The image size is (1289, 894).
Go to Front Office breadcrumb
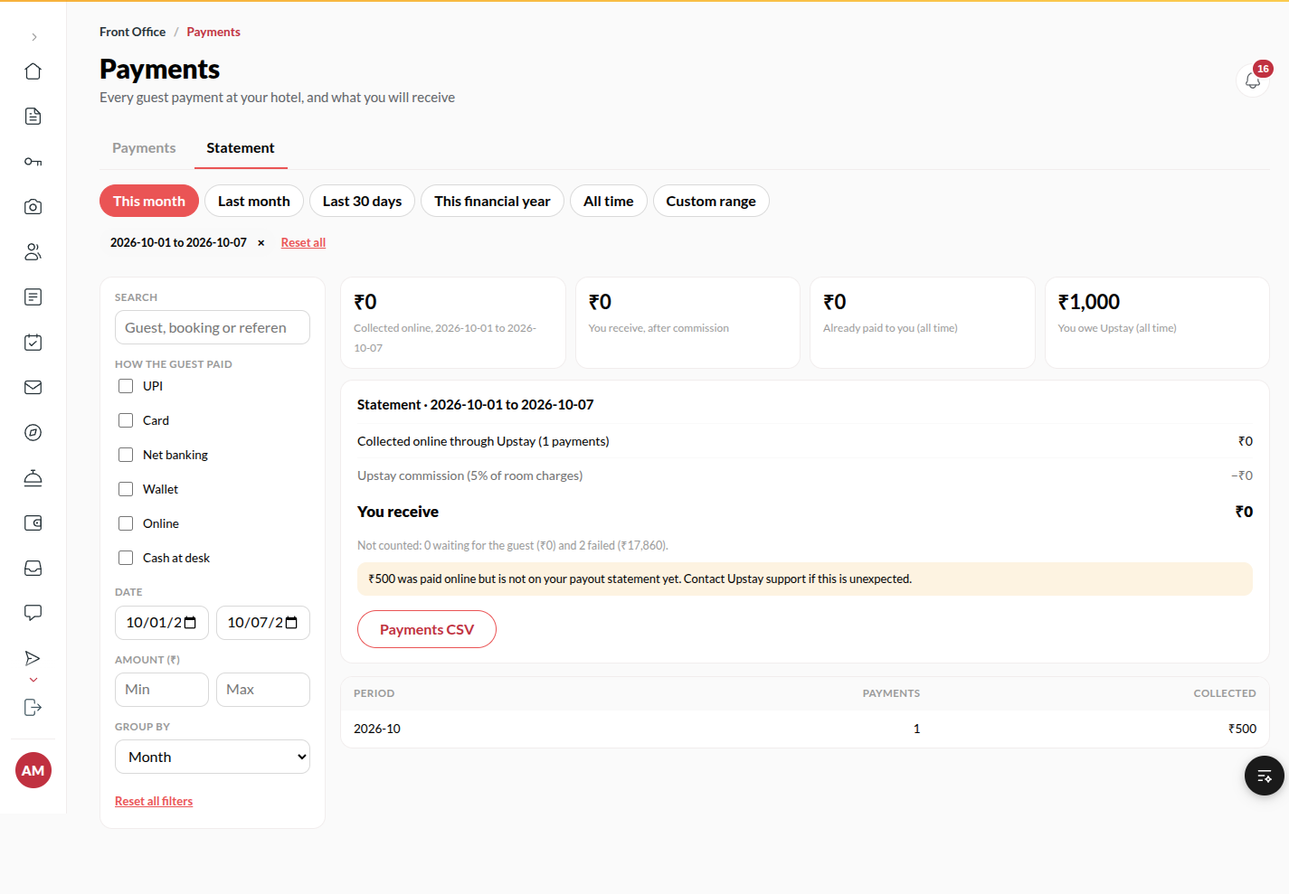133,32
